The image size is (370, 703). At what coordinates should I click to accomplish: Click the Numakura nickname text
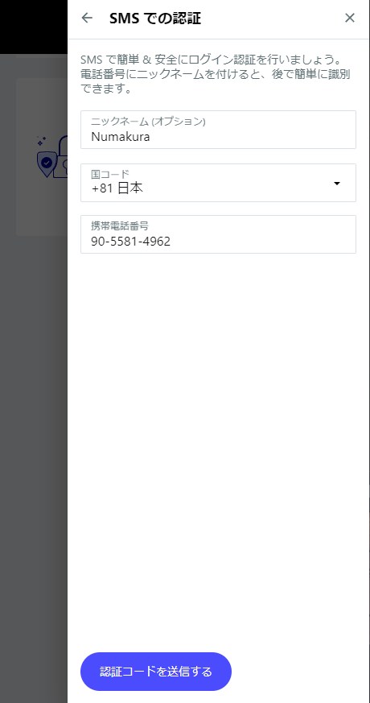(121, 137)
